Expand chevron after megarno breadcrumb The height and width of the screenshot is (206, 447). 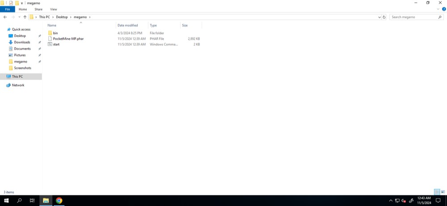click(x=90, y=17)
